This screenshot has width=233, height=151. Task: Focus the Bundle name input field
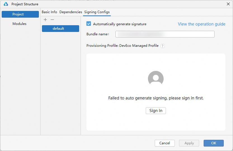pos(165,34)
